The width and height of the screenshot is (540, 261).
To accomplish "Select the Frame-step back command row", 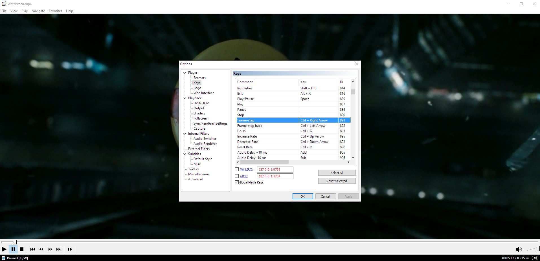I will click(293, 126).
